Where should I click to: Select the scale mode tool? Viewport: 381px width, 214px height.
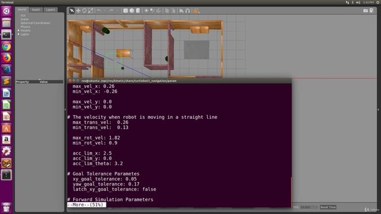(x=90, y=11)
